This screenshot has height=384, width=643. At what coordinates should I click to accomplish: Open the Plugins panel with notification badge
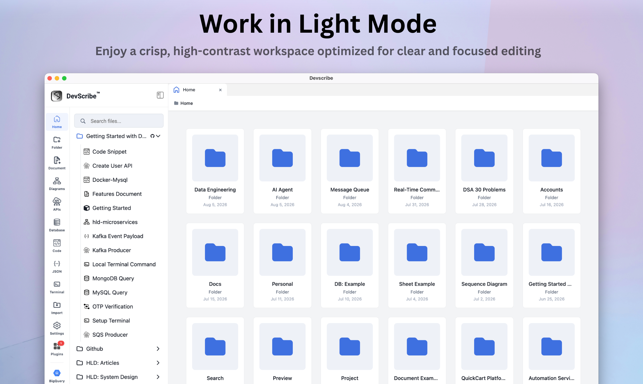click(57, 349)
